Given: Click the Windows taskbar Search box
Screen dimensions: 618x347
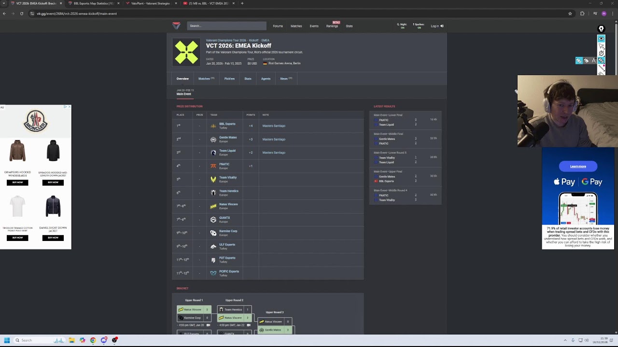Looking at the screenshot, I should coord(40,340).
